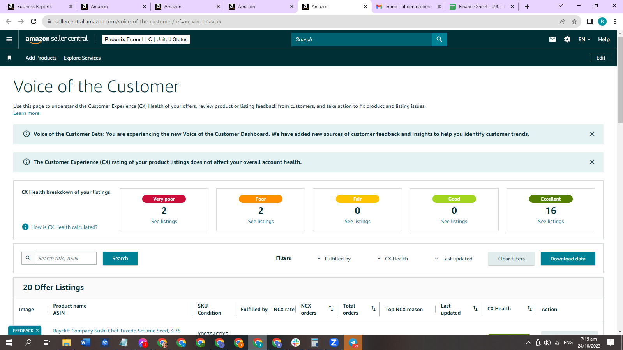Expand the Fulfilled by filter dropdown
Viewport: 623px width, 350px height.
pyautogui.click(x=334, y=259)
